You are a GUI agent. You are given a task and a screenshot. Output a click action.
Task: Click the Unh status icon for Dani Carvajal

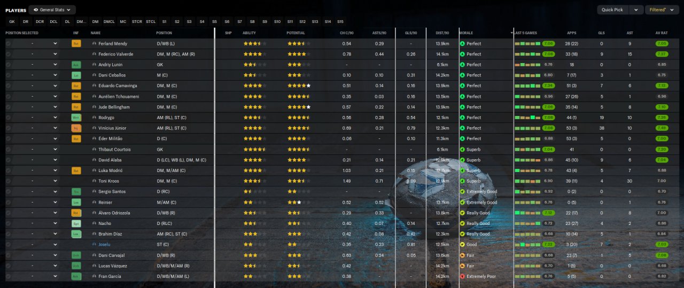[x=76, y=255]
